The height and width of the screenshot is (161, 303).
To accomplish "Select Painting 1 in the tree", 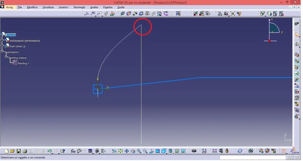I will click(x=23, y=63).
